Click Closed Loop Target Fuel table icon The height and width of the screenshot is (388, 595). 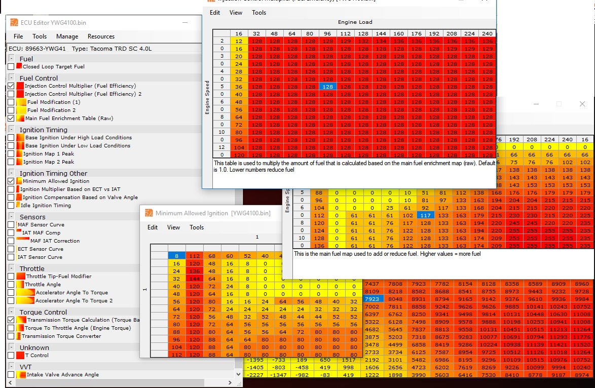click(19, 66)
